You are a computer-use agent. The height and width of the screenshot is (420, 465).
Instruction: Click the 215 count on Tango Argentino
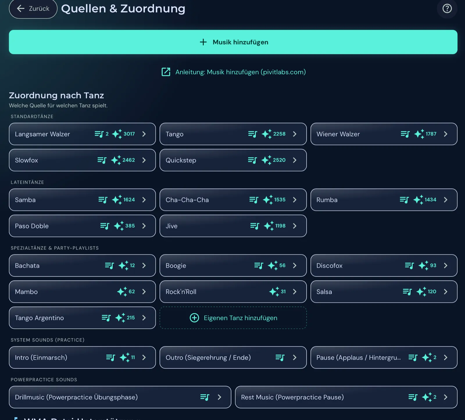(131, 318)
